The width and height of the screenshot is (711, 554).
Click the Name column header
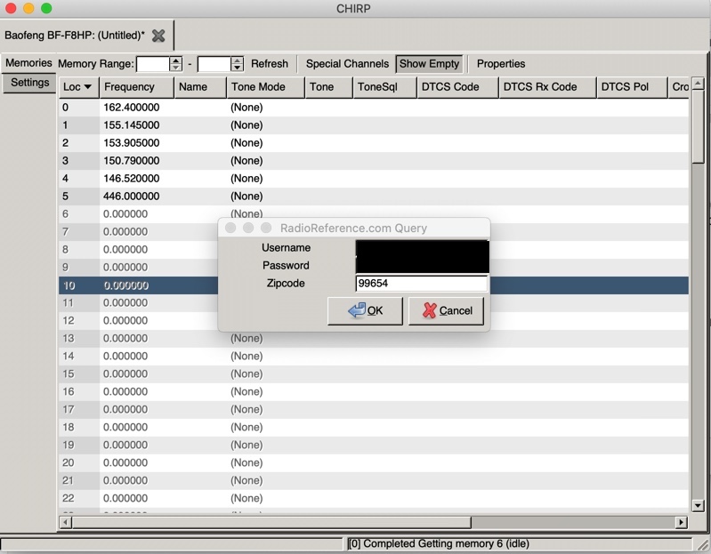pyautogui.click(x=200, y=87)
